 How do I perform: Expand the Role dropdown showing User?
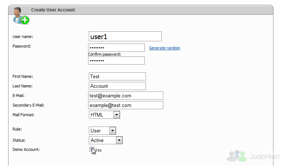(102, 131)
